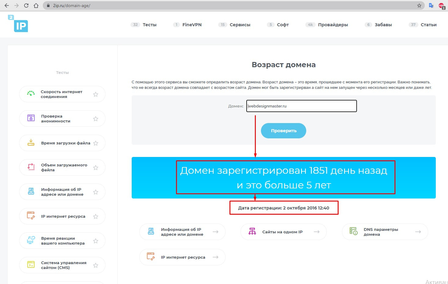Click the site lock icon in address bar

(x=48, y=5)
